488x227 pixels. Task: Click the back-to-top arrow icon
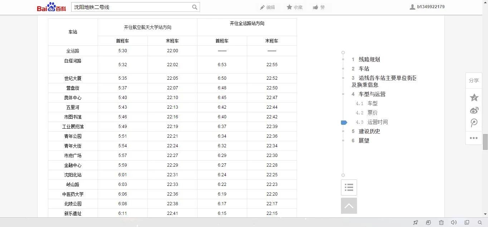(x=348, y=206)
